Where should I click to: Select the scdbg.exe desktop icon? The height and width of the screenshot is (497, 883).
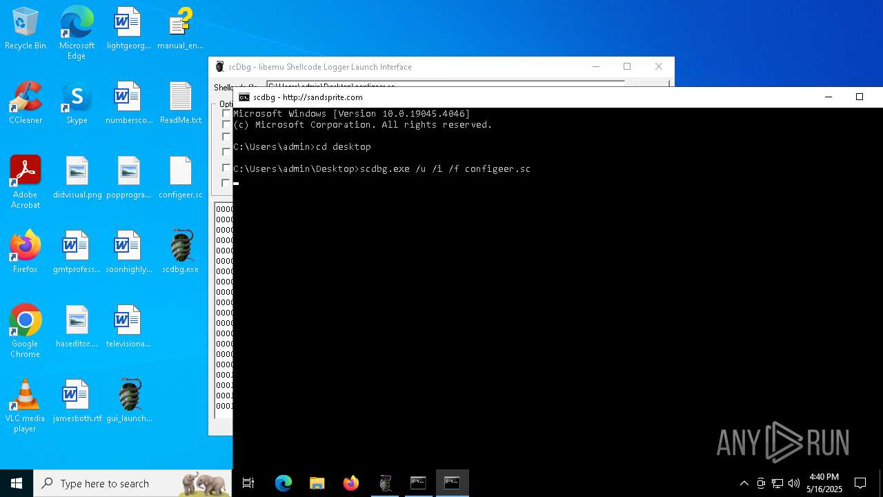180,253
